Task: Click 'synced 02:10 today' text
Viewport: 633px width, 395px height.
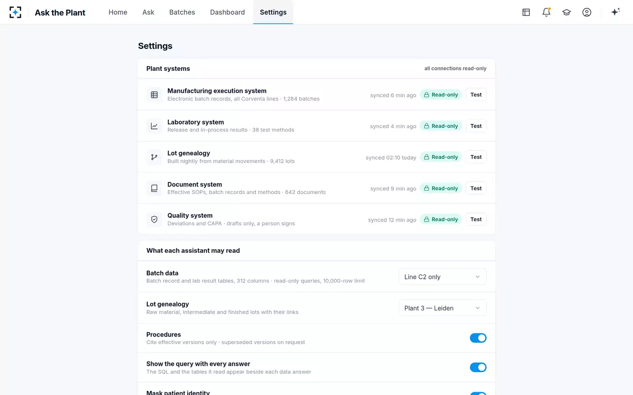Action: 391,158
